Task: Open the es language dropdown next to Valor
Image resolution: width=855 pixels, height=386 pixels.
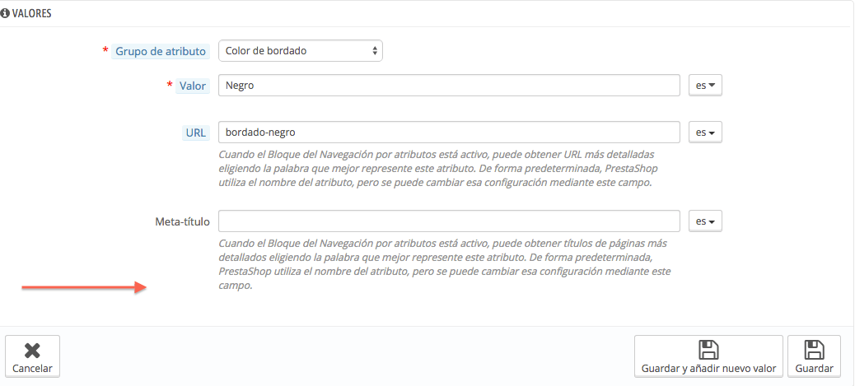Action: coord(706,86)
